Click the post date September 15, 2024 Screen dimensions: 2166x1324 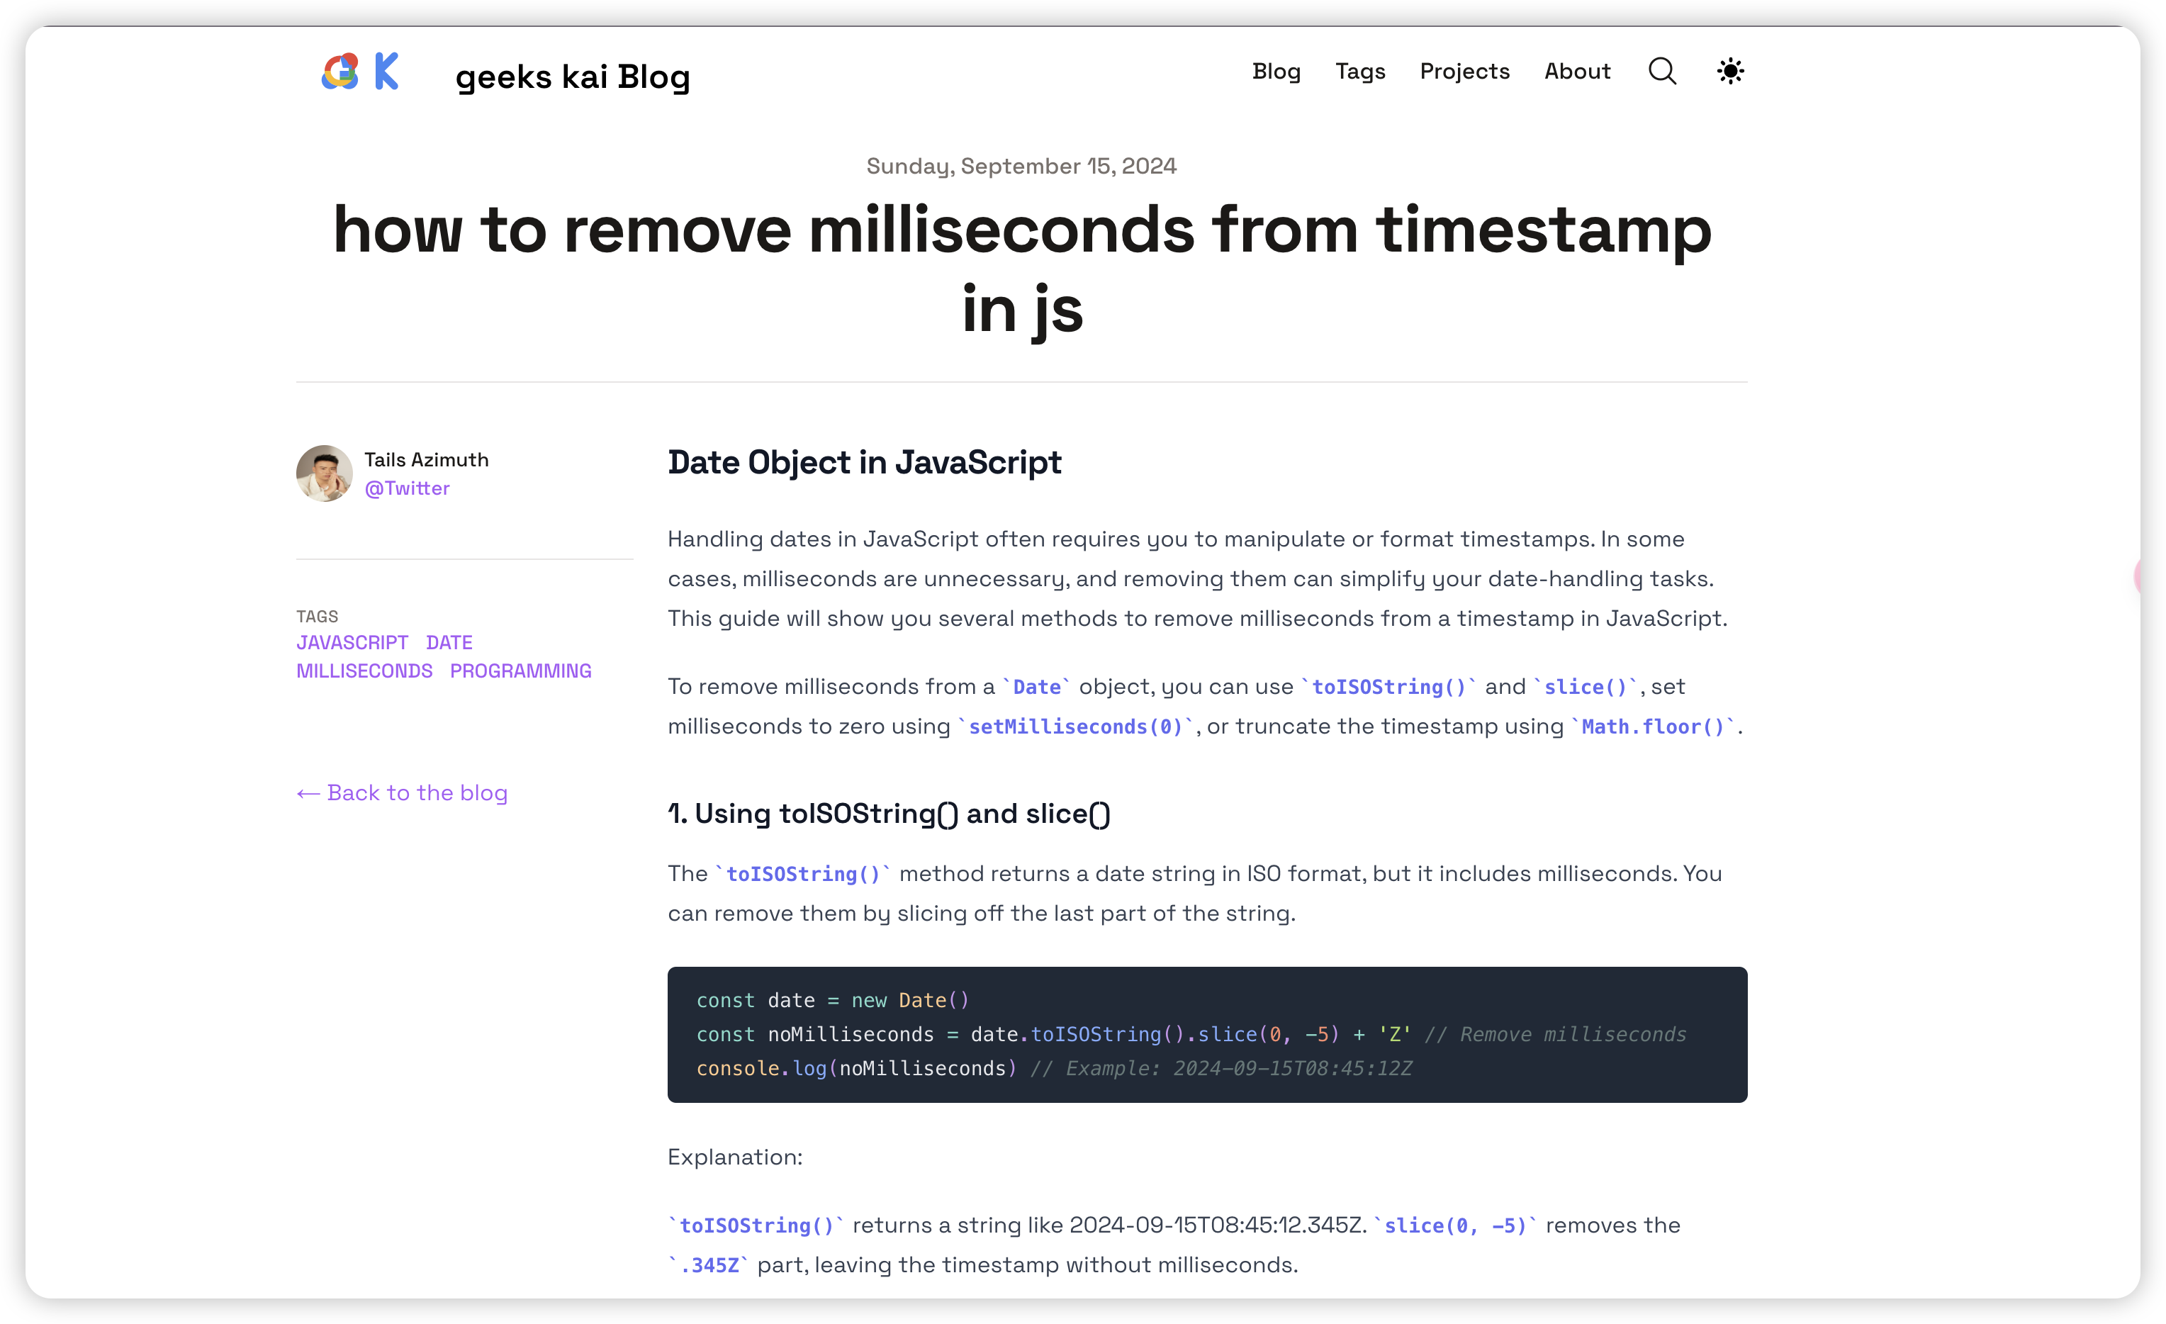(x=1021, y=165)
